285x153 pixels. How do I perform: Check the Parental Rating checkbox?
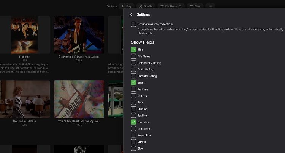pyautogui.click(x=133, y=76)
